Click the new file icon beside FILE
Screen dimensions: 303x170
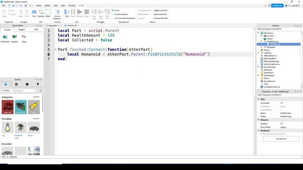9,6
